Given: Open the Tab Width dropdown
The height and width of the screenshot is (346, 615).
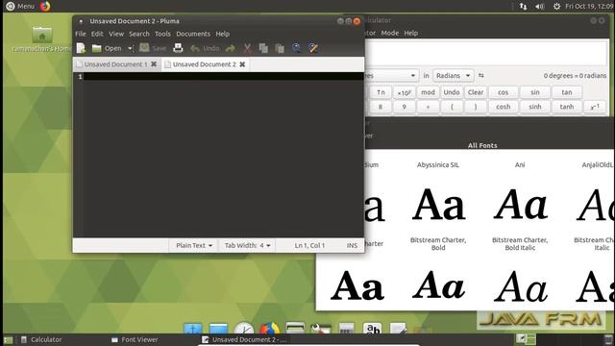Looking at the screenshot, I should tap(247, 246).
